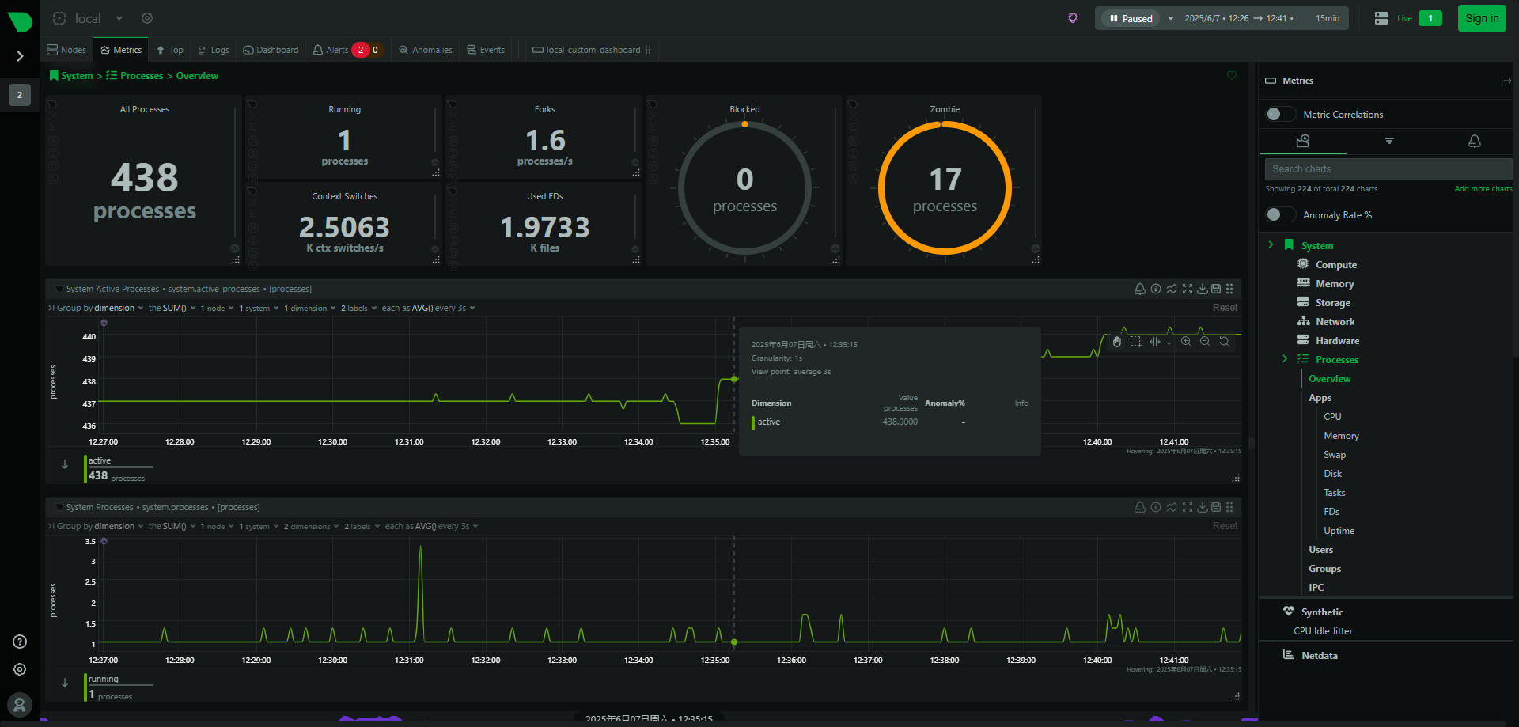The image size is (1519, 727).
Task: Click the zoom in magnifier on chart
Action: pyautogui.click(x=1186, y=342)
